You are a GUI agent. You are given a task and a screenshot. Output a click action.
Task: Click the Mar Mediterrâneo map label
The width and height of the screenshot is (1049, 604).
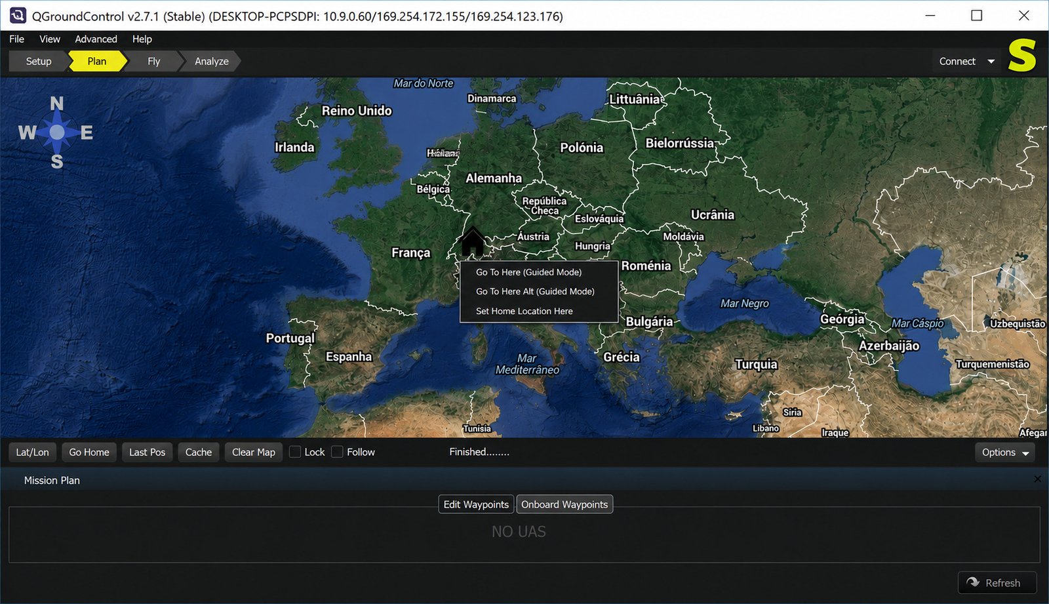tap(527, 364)
